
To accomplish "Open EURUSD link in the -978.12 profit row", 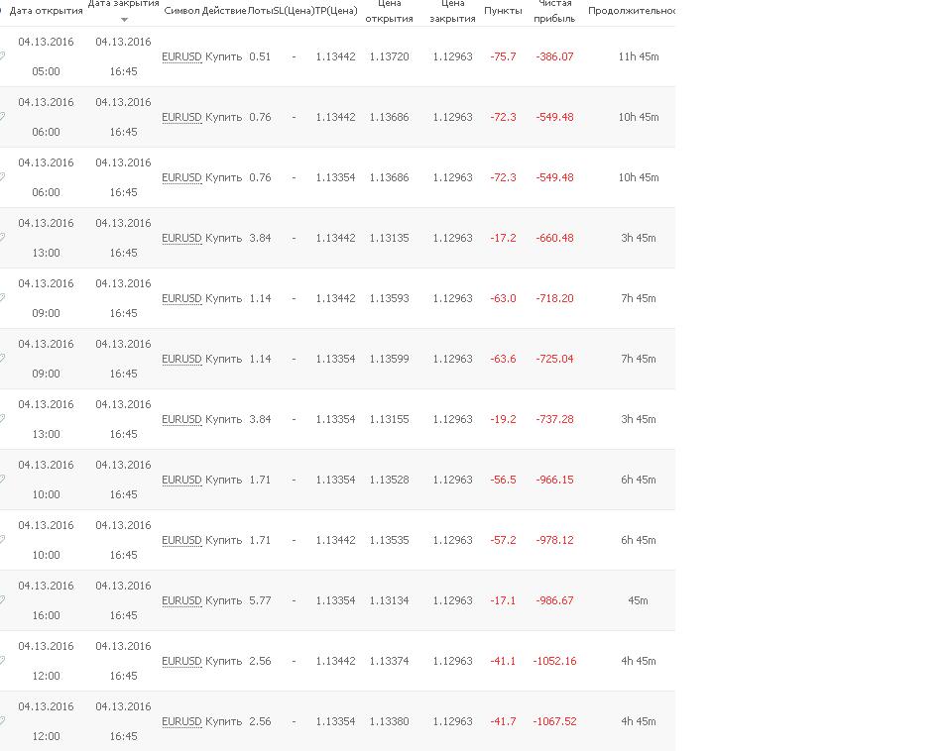I will tap(181, 540).
